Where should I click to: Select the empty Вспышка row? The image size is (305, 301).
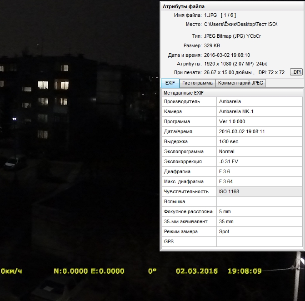[232, 202]
